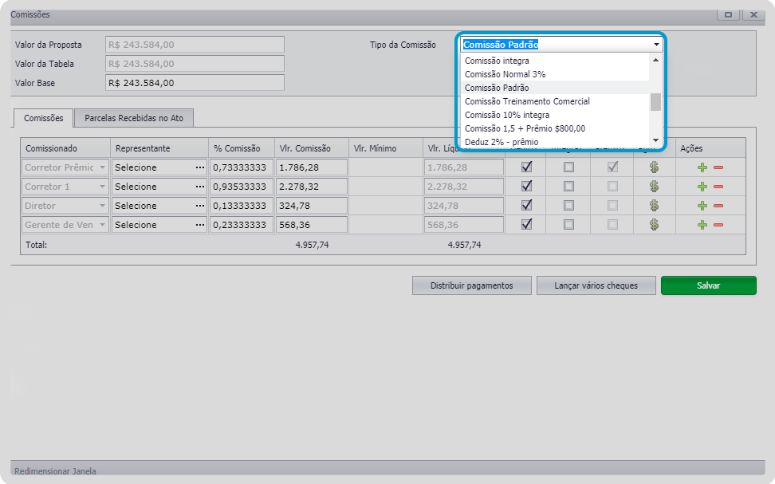Toggle the greyed third checkbox in Corretor Prêmio row
Image resolution: width=775 pixels, height=484 pixels.
612,167
